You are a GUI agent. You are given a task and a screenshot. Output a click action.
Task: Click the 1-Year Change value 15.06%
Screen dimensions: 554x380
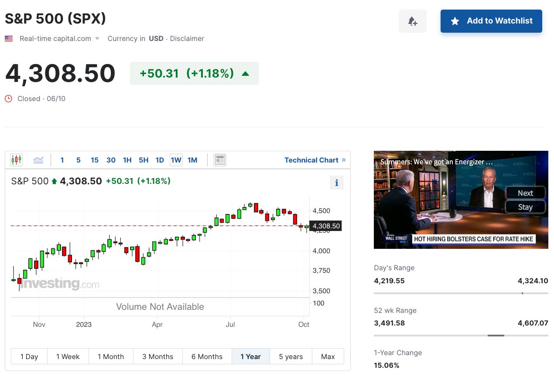(386, 365)
